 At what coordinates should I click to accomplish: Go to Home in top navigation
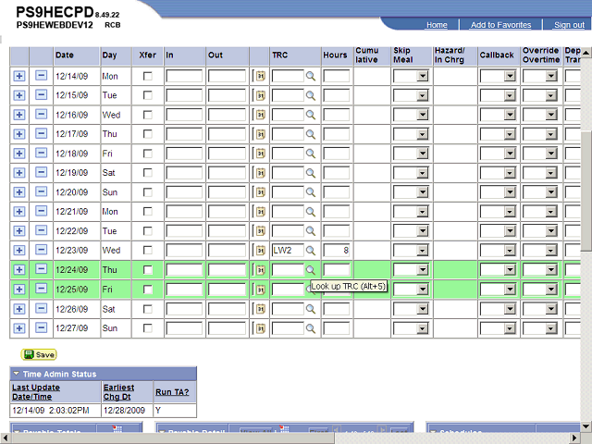click(x=437, y=25)
